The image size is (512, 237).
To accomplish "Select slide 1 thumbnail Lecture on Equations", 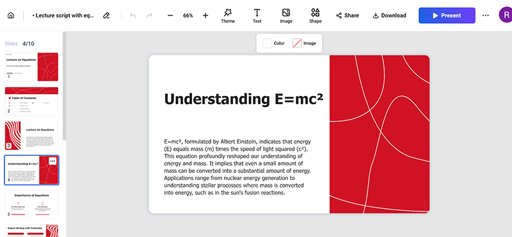I will tap(31, 67).
